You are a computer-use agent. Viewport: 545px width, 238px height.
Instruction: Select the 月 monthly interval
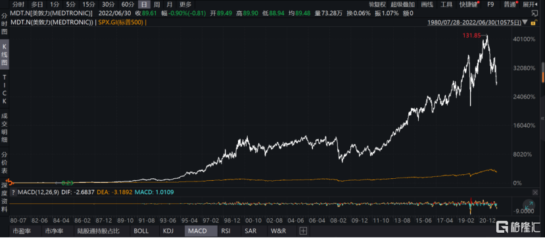[169, 5]
